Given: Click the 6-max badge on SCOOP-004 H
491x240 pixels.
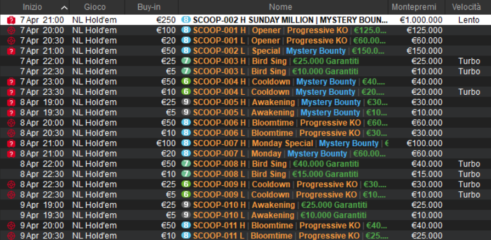Looking at the screenshot, I should pyautogui.click(x=186, y=82).
